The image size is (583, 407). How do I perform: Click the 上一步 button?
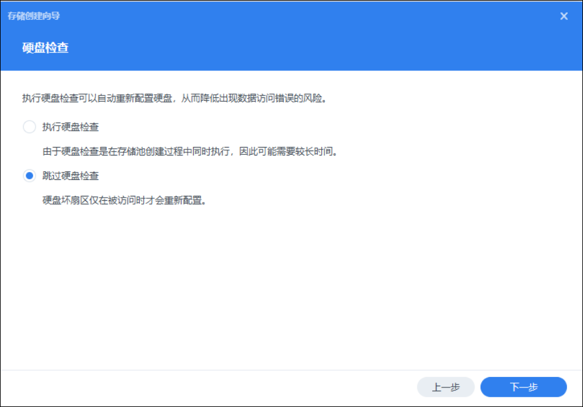446,387
